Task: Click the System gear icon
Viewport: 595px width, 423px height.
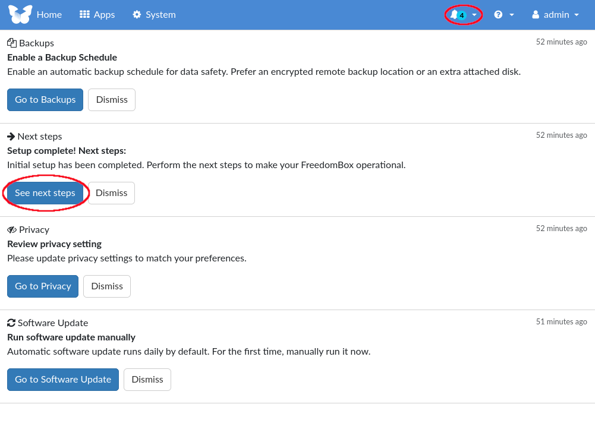Action: click(137, 14)
